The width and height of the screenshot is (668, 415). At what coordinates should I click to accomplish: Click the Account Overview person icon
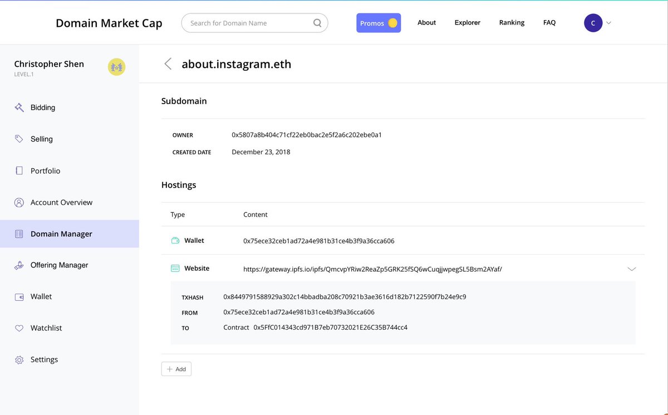point(19,202)
